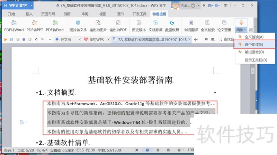
Task: Select 选中朗读(S) menu item
Action: pyautogui.click(x=254, y=45)
